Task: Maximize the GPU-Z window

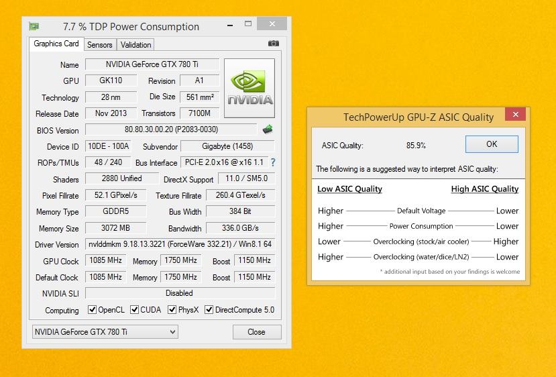Action: [248, 23]
